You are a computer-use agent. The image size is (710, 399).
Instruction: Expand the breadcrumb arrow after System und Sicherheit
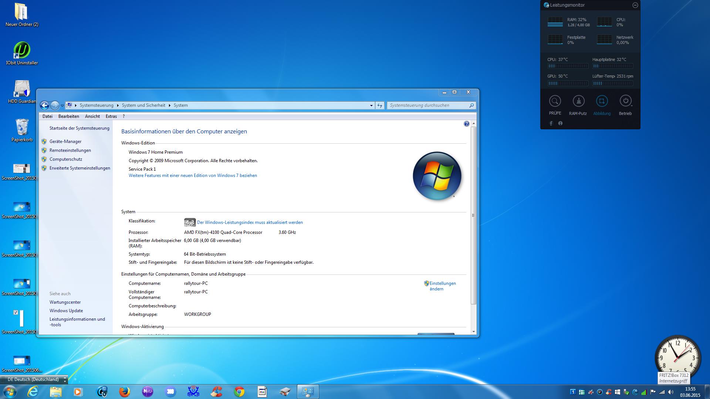169,105
